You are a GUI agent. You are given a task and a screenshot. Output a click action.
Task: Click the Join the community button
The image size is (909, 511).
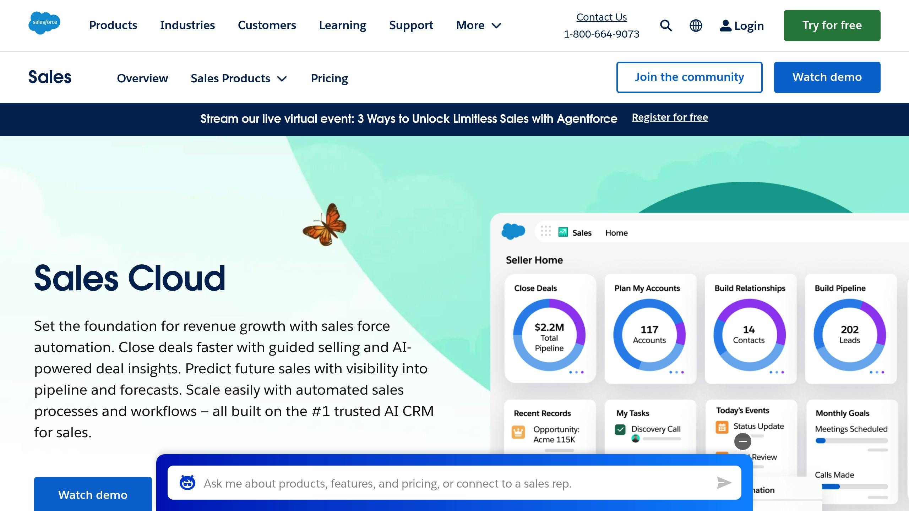(689, 77)
